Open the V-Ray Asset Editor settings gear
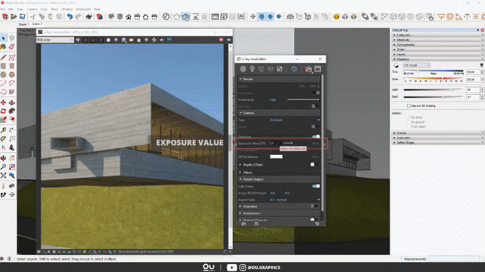Image resolution: width=485 pixels, height=272 pixels. [294, 69]
